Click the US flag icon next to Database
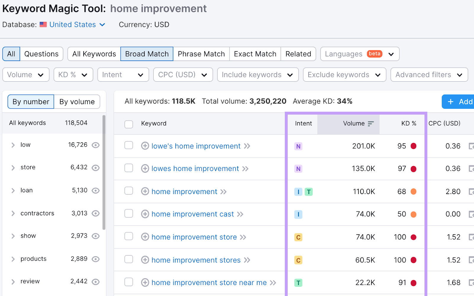 point(43,25)
